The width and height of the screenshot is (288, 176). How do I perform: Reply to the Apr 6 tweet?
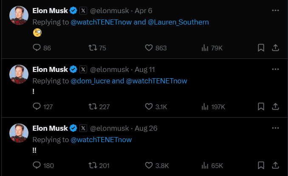click(37, 48)
